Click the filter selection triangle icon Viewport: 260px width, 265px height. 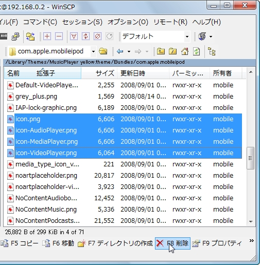[74, 36]
